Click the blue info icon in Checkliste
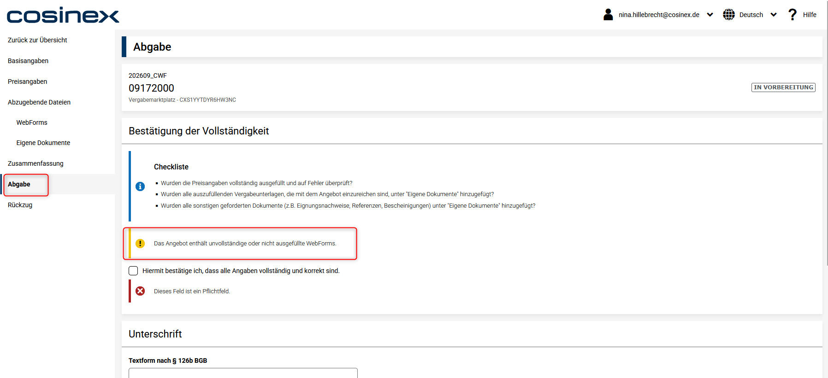Viewport: 828px width, 378px height. point(140,186)
